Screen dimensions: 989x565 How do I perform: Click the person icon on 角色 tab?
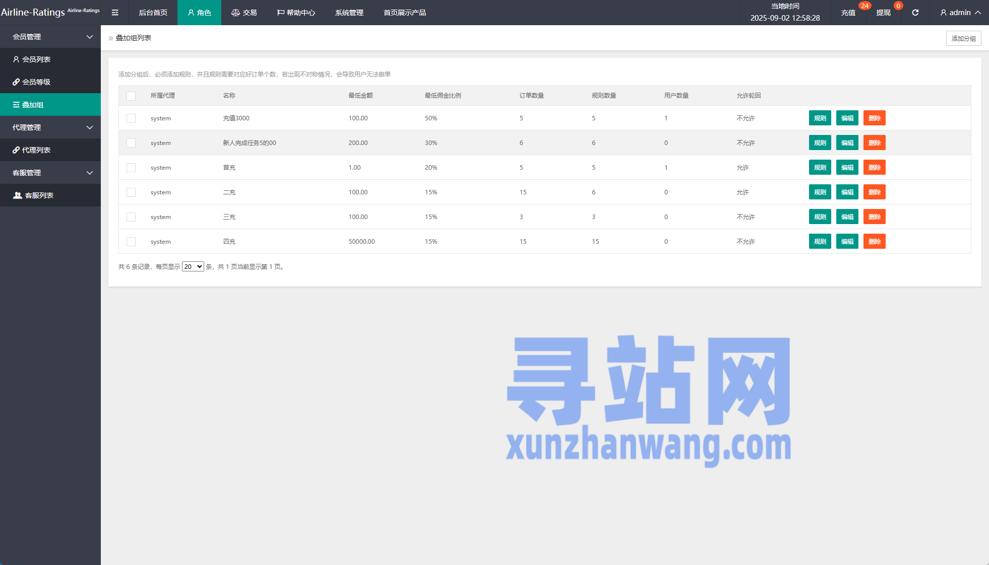pos(191,13)
